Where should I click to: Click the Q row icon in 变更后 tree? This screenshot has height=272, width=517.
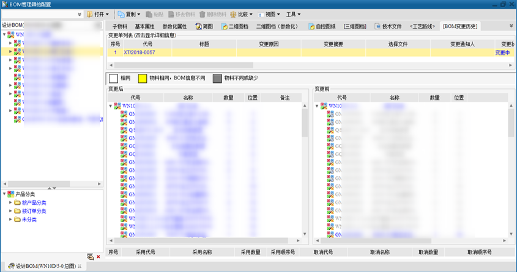124,130
